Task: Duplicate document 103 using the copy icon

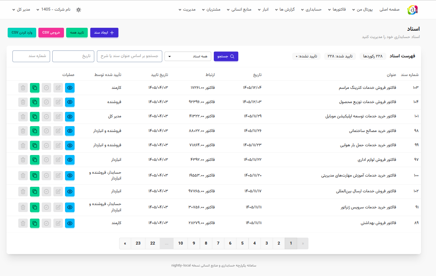Action: click(x=35, y=88)
